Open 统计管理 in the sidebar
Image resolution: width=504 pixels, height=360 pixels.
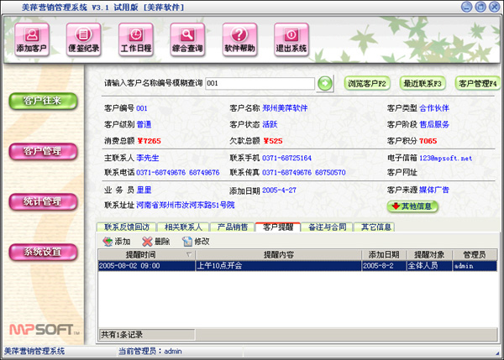click(x=40, y=201)
